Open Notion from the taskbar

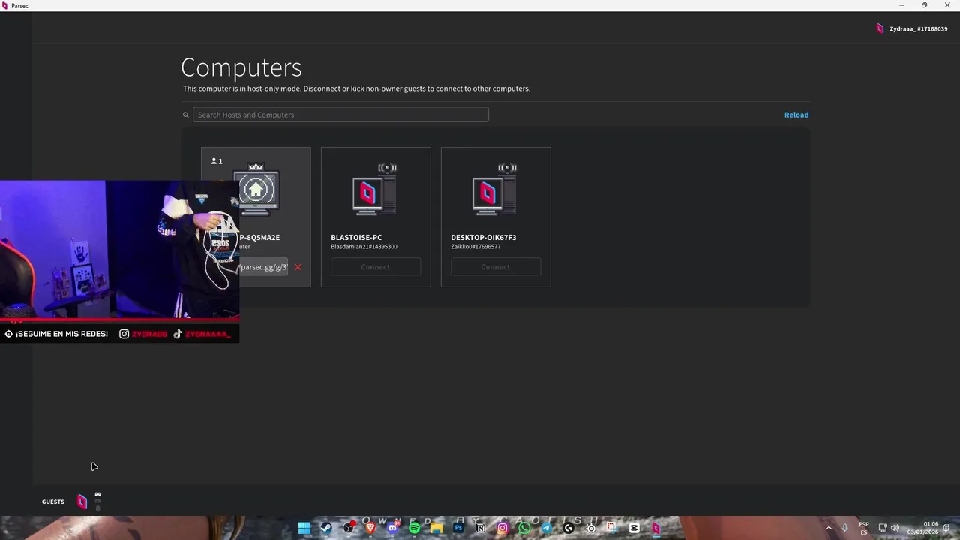481,528
